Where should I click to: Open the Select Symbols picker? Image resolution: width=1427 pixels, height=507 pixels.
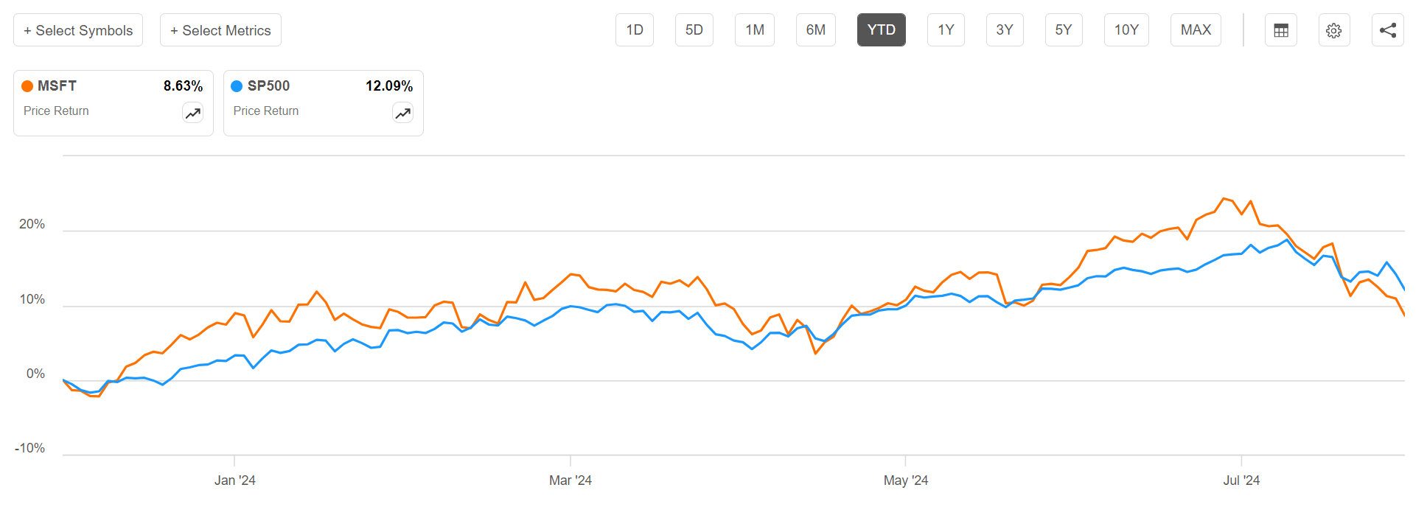[78, 30]
